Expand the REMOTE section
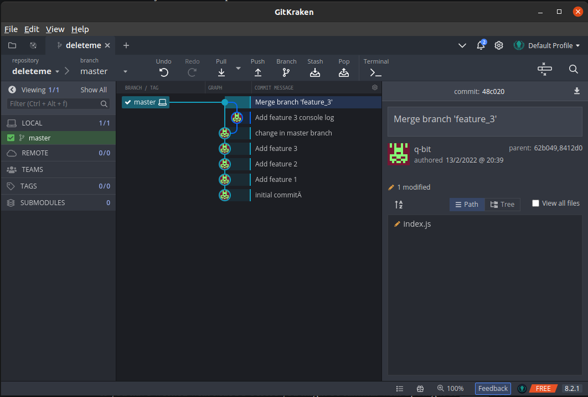Image resolution: width=588 pixels, height=397 pixels. click(59, 153)
